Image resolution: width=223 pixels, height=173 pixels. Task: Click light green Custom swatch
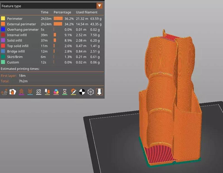pyautogui.click(x=3, y=62)
